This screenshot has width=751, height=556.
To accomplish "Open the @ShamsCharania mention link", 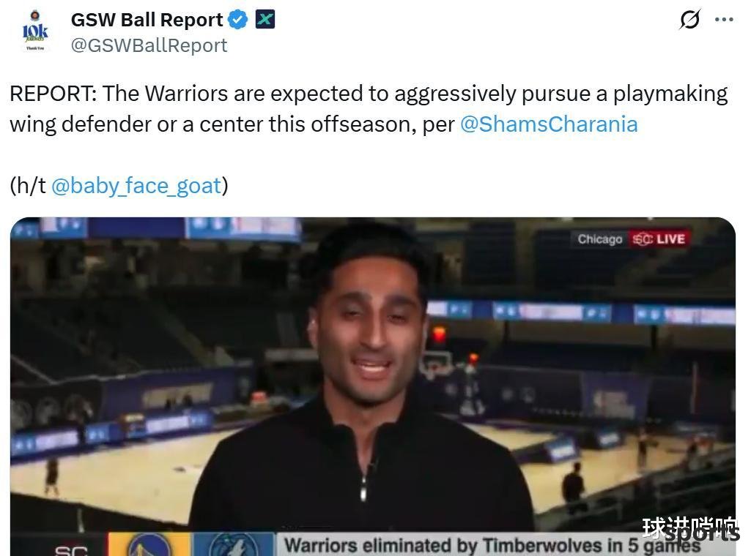I will [549, 124].
